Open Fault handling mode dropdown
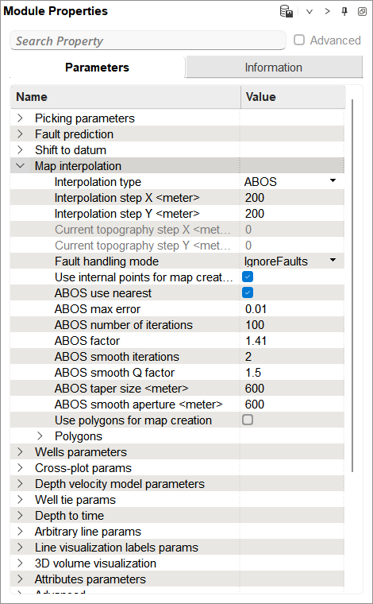Viewport: 373px width, 604px height. (333, 261)
